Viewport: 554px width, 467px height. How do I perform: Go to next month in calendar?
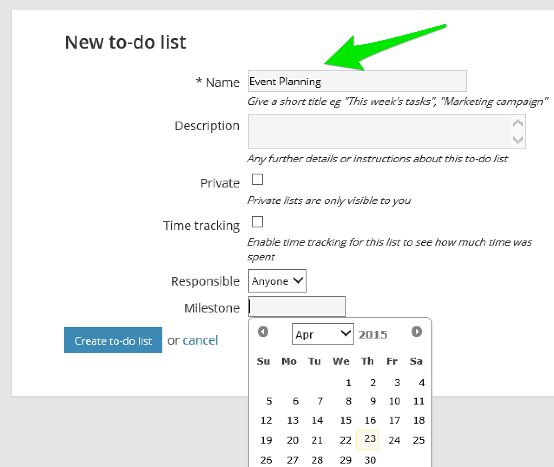(416, 332)
